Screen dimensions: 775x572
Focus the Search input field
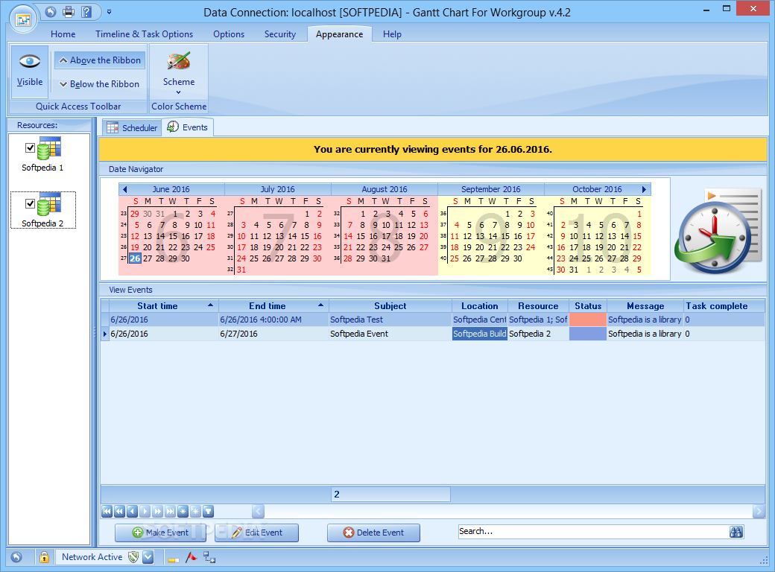click(x=592, y=532)
